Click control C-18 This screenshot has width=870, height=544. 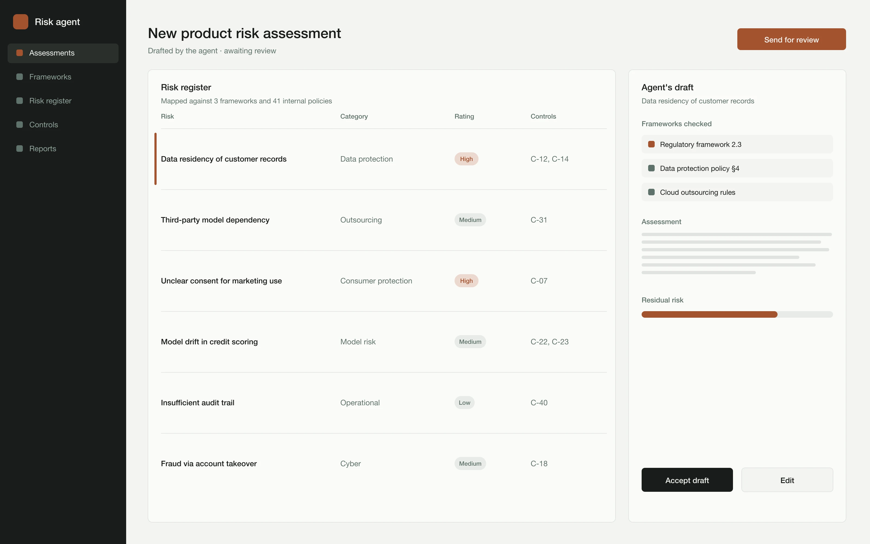[539, 464]
